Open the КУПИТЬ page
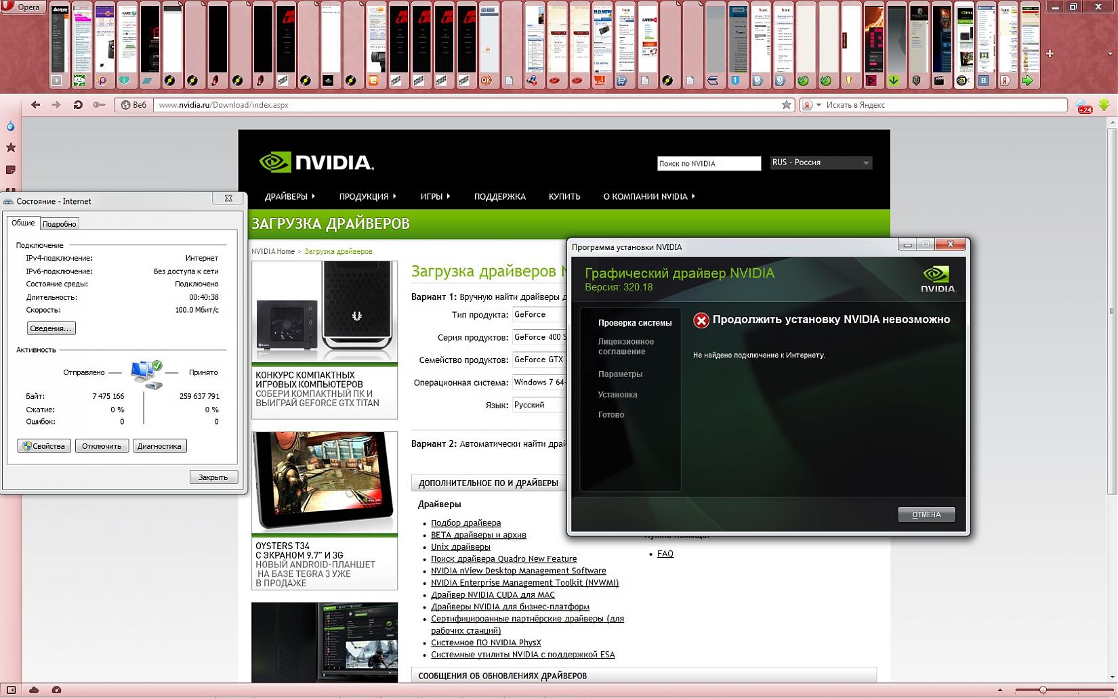This screenshot has height=698, width=1118. click(x=564, y=196)
